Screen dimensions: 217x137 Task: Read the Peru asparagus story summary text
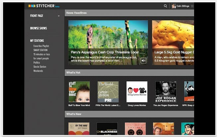pos(104,59)
